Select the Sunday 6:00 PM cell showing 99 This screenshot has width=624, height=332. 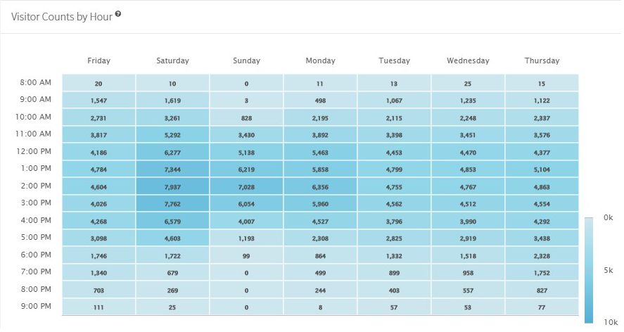pyautogui.click(x=246, y=255)
